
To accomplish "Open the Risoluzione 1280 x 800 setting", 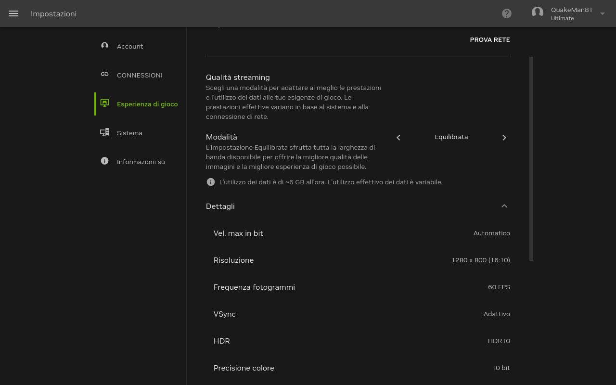I will tap(481, 260).
